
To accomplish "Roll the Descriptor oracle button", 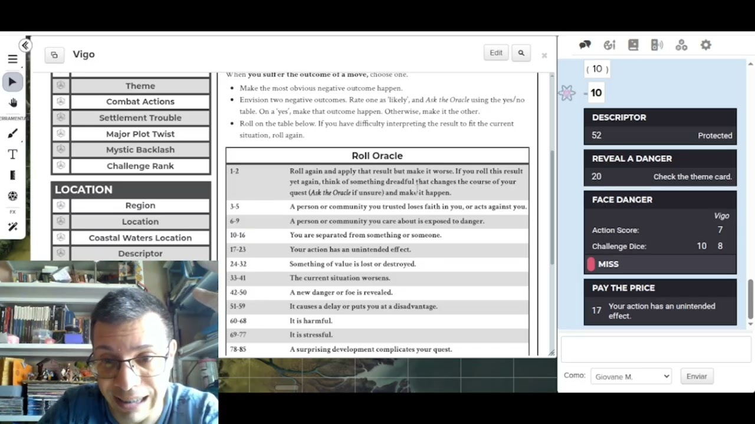I will click(x=140, y=254).
